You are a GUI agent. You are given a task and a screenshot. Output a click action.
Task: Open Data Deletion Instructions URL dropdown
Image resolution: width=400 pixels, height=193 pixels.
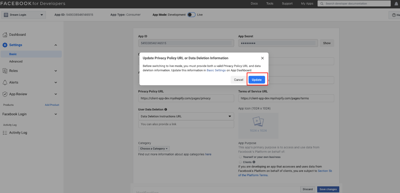(x=186, y=116)
